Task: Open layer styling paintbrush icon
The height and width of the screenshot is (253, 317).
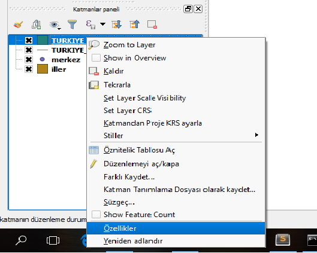Action: click(x=18, y=25)
